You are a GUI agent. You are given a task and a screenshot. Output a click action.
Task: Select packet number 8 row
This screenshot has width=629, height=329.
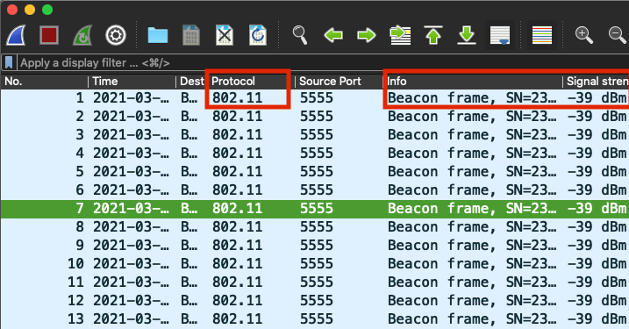coord(314,227)
